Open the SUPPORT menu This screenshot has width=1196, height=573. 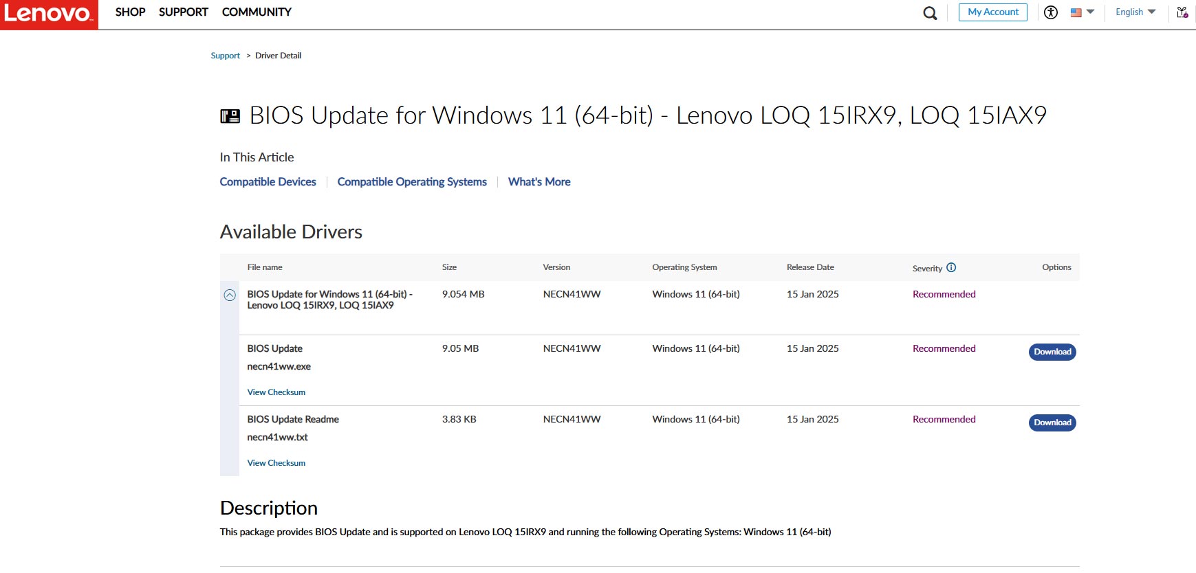click(183, 12)
